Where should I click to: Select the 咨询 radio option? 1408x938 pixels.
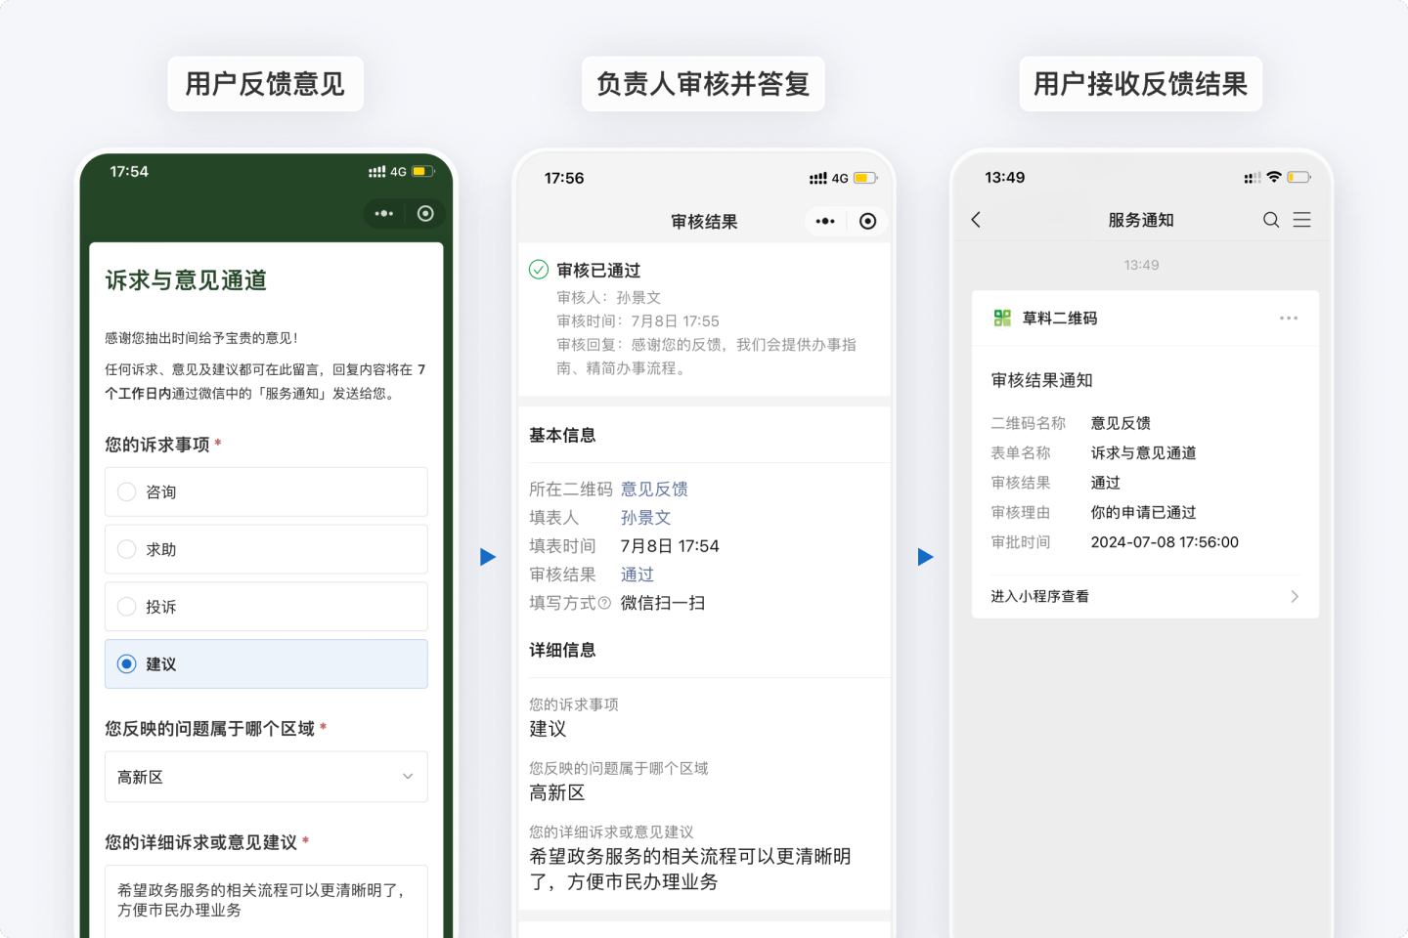(x=127, y=491)
